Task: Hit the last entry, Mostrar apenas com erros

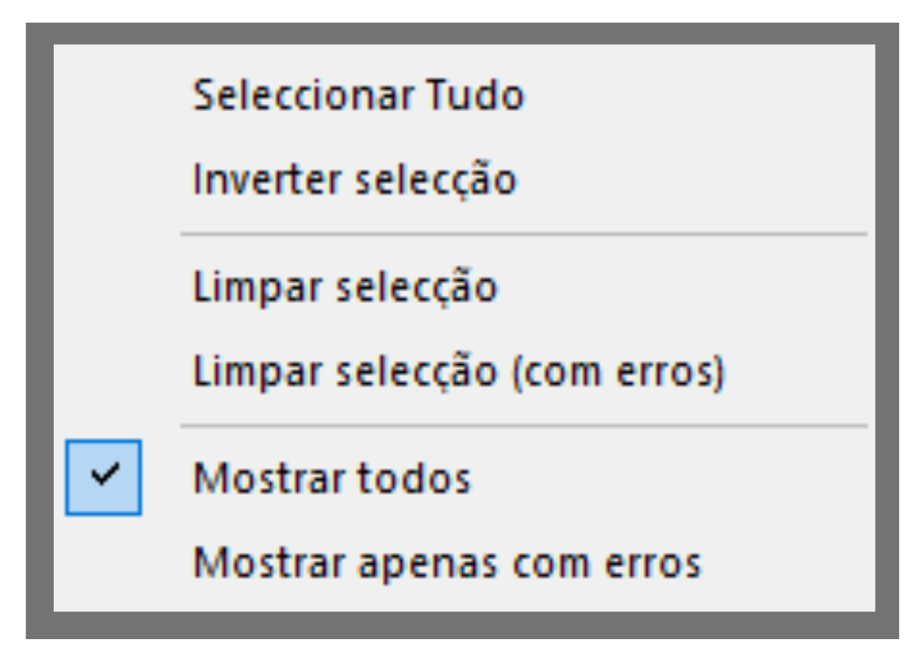Action: pyautogui.click(x=447, y=563)
